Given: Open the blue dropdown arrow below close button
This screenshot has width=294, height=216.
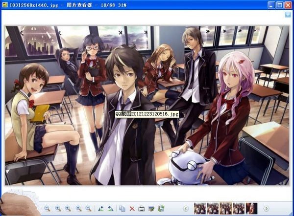Looking at the screenshot, I should (x=288, y=14).
